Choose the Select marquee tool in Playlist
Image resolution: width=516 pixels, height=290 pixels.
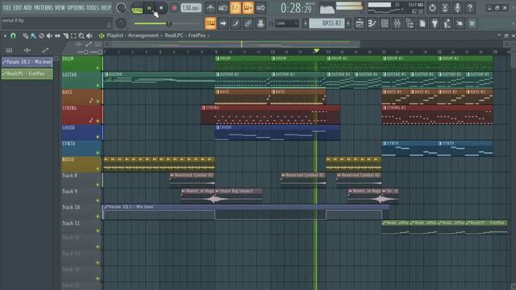point(73,35)
